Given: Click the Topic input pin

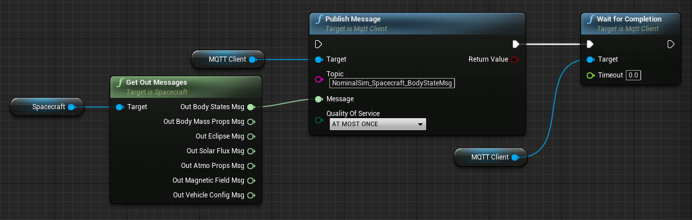Looking at the screenshot, I should [319, 79].
